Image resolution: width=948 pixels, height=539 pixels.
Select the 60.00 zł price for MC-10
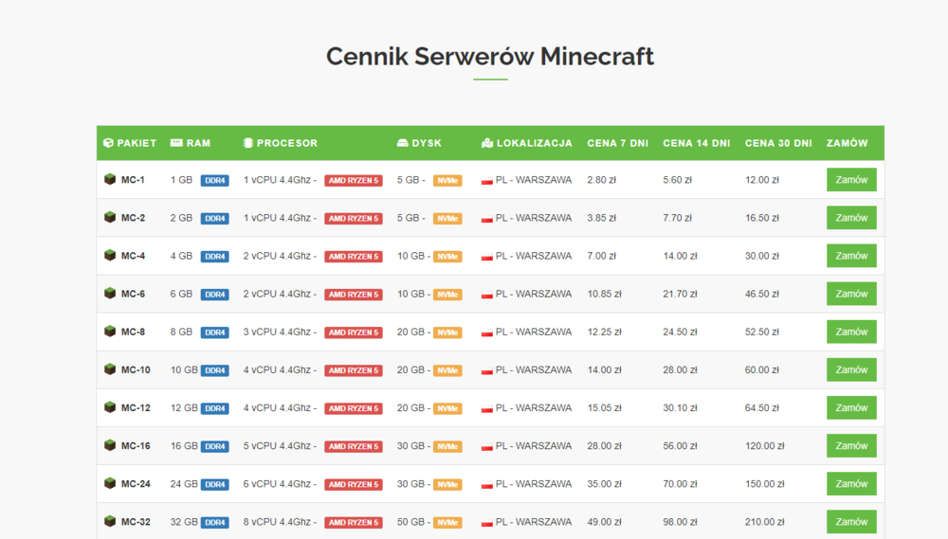762,369
